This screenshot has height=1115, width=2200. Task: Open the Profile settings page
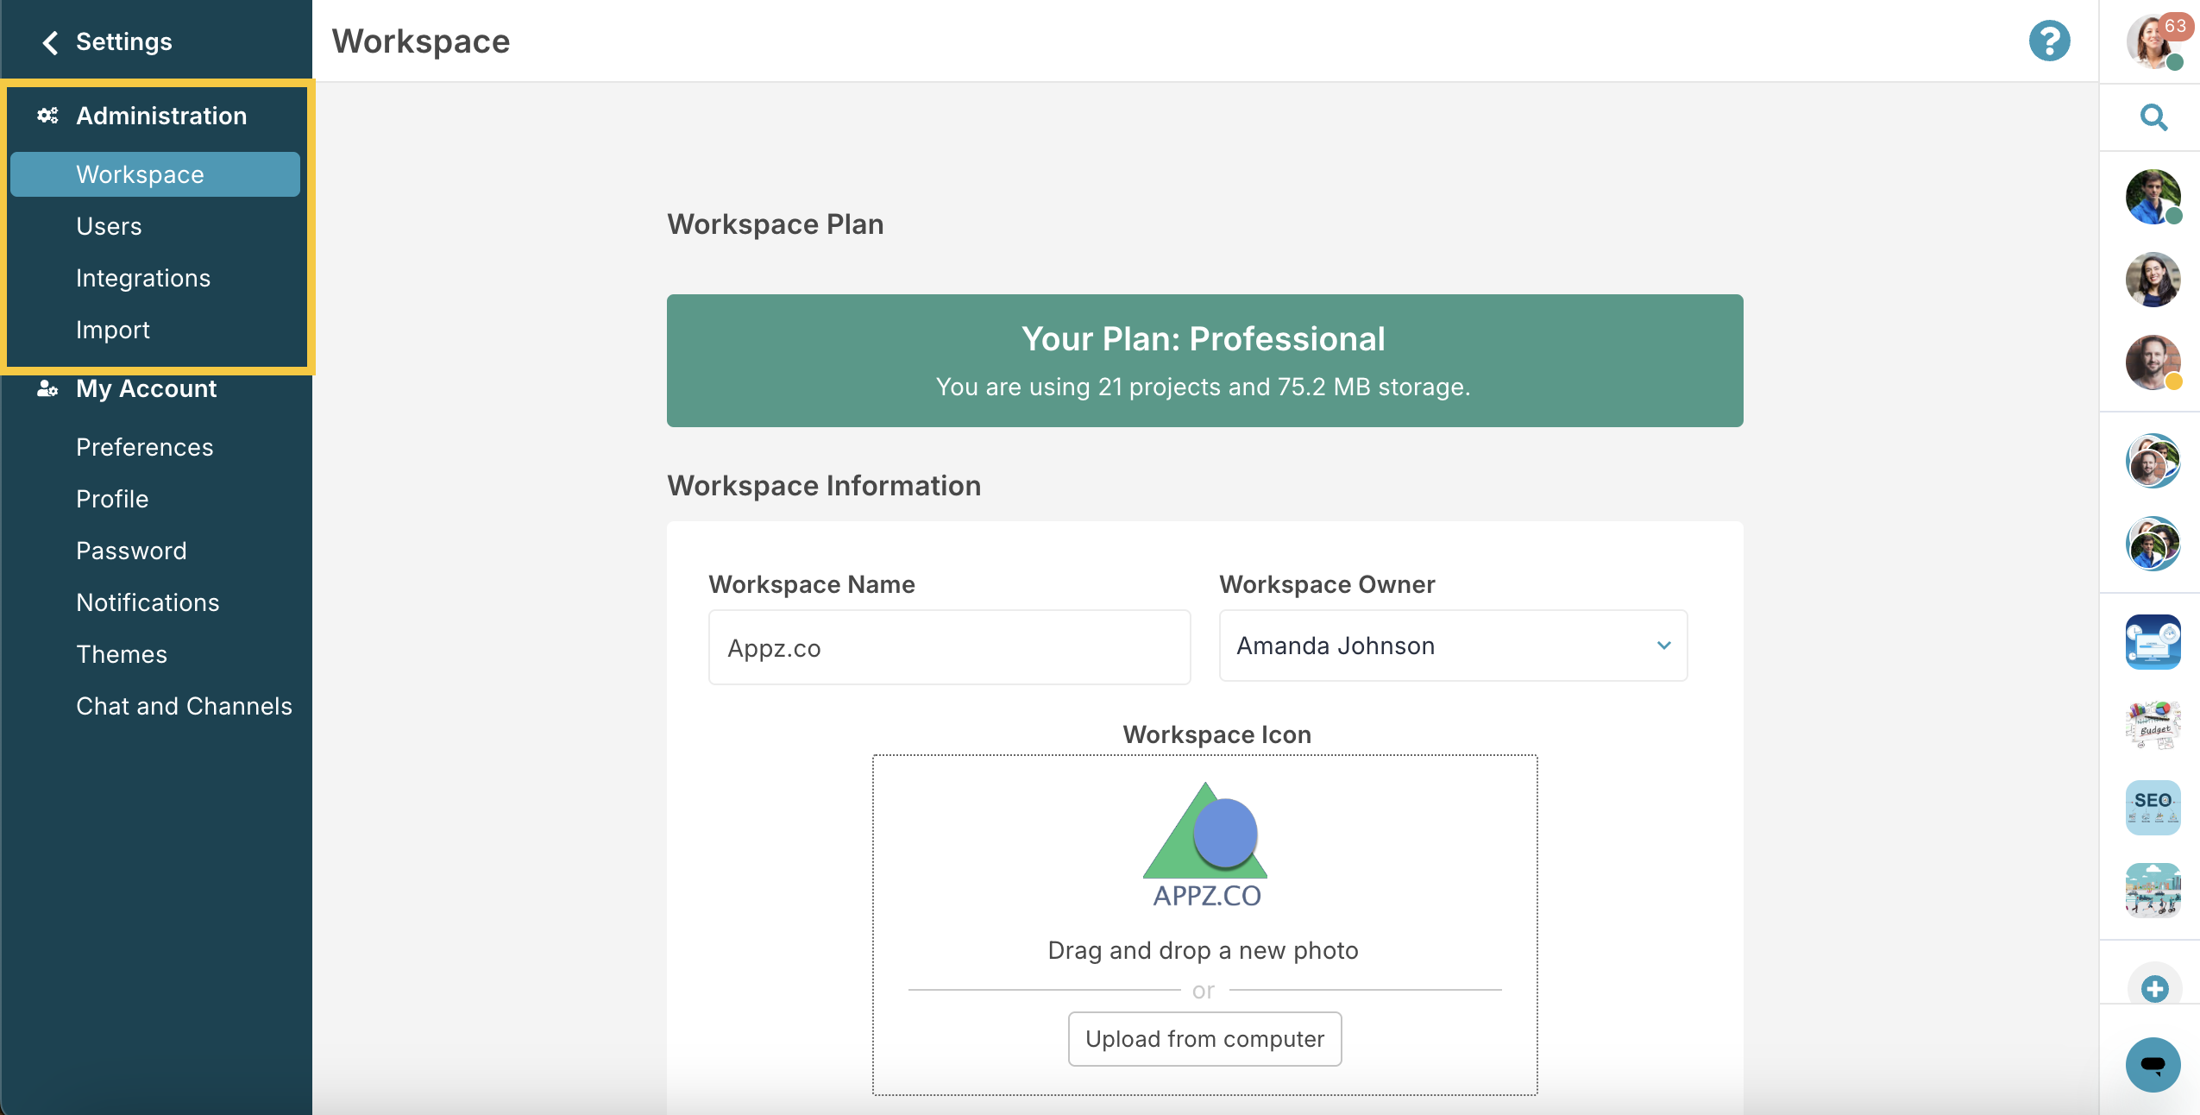pyautogui.click(x=112, y=499)
